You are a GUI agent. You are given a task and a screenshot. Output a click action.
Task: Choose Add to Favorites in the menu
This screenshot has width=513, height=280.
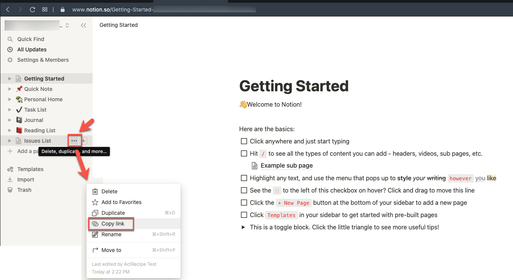click(x=133, y=202)
